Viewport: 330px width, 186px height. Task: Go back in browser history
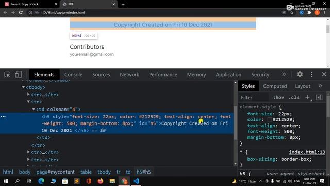coord(5,12)
